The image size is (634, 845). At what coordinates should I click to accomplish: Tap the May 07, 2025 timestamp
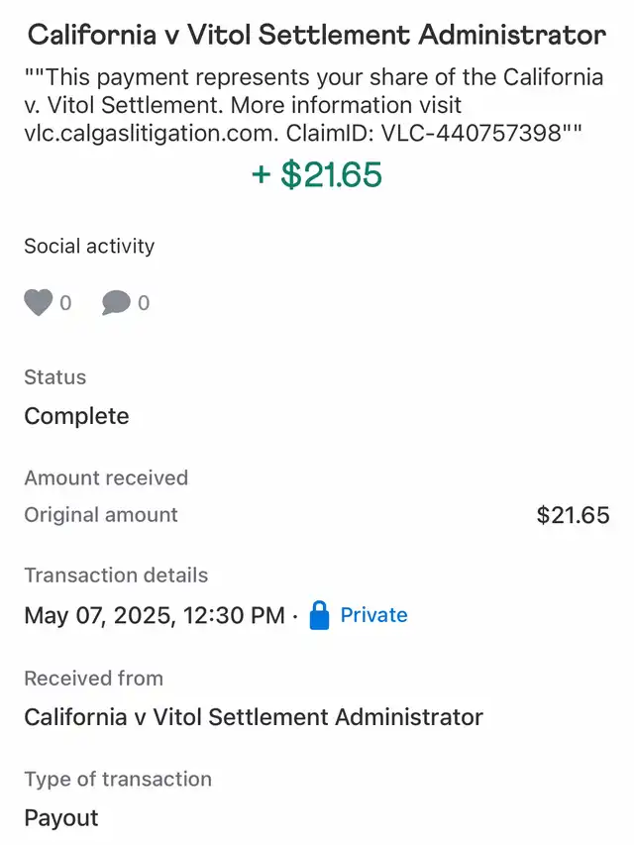(154, 615)
